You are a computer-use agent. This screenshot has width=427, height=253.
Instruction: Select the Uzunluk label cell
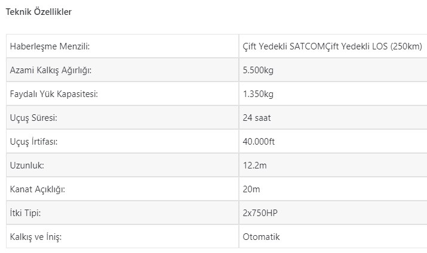27,165
